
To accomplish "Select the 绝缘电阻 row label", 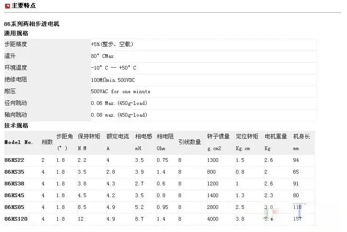I will [x=16, y=80].
